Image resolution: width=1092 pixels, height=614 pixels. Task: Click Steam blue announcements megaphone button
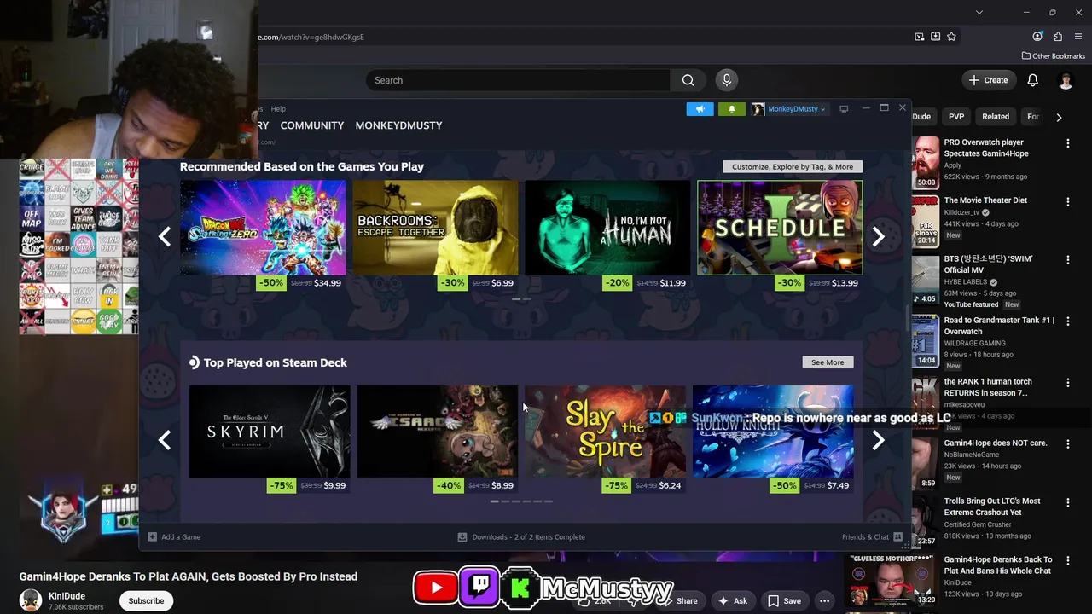point(700,109)
